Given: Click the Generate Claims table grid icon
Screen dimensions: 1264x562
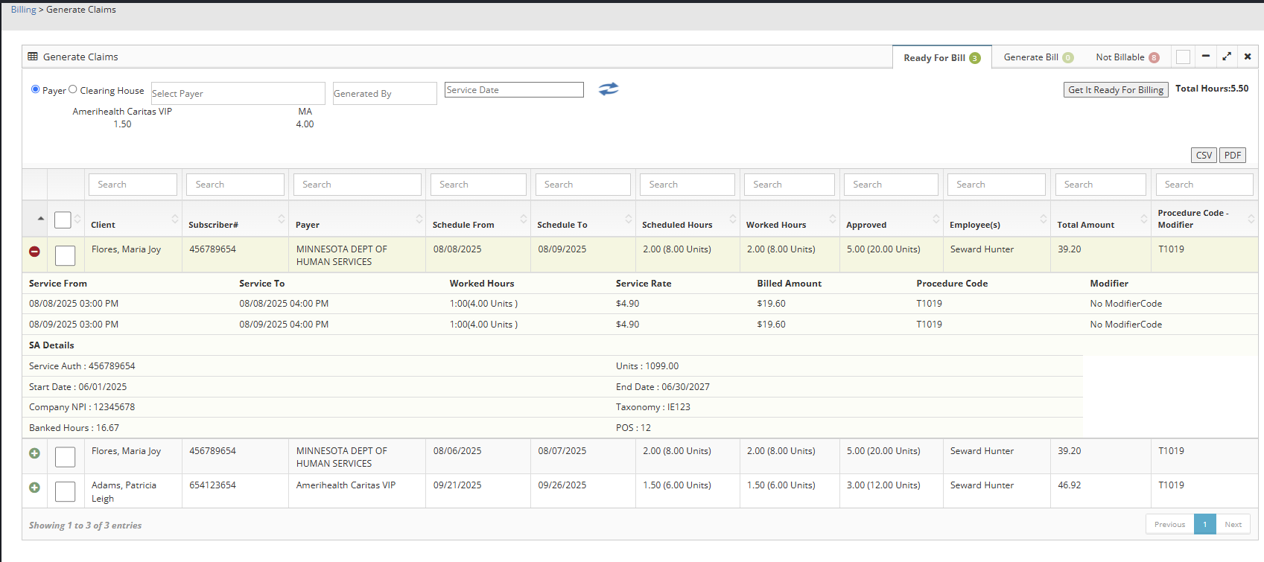Looking at the screenshot, I should click(x=33, y=57).
